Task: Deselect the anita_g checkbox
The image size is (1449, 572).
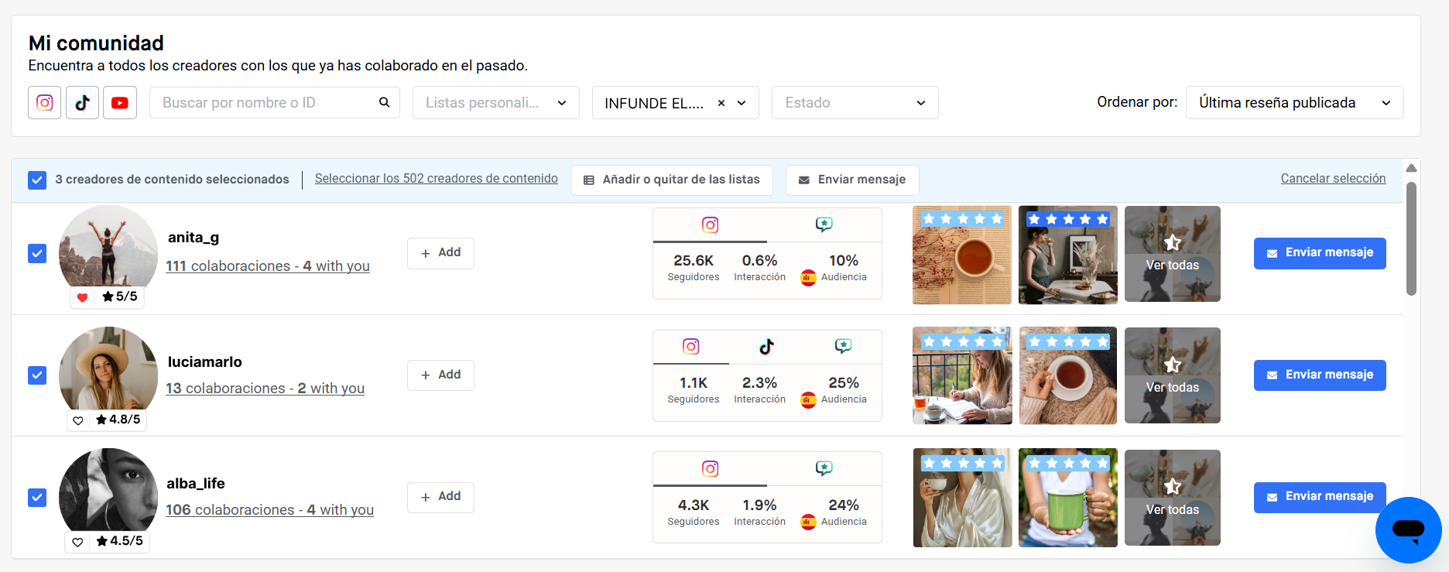Action: click(37, 254)
